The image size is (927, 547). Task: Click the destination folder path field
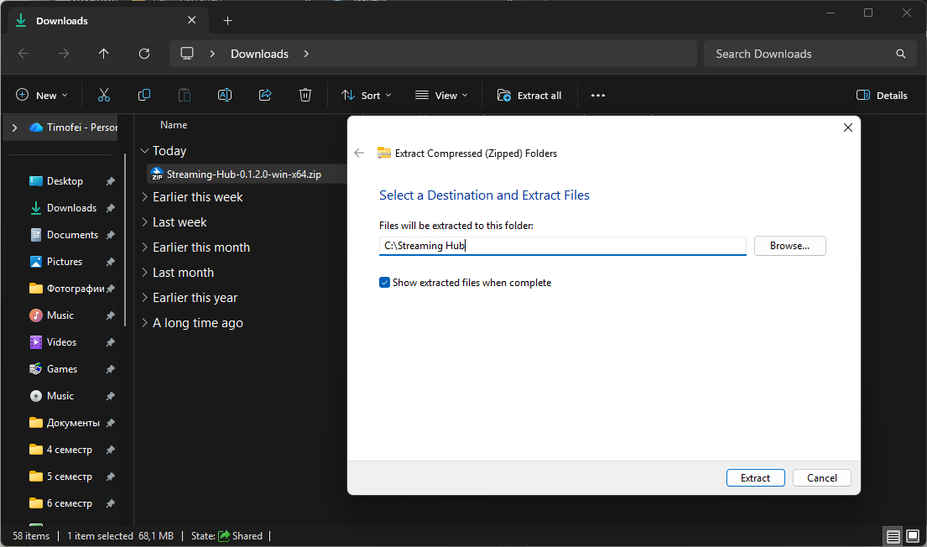pyautogui.click(x=562, y=246)
